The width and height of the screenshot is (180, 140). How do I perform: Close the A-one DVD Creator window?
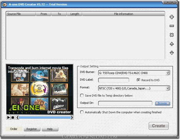coord(174,2)
